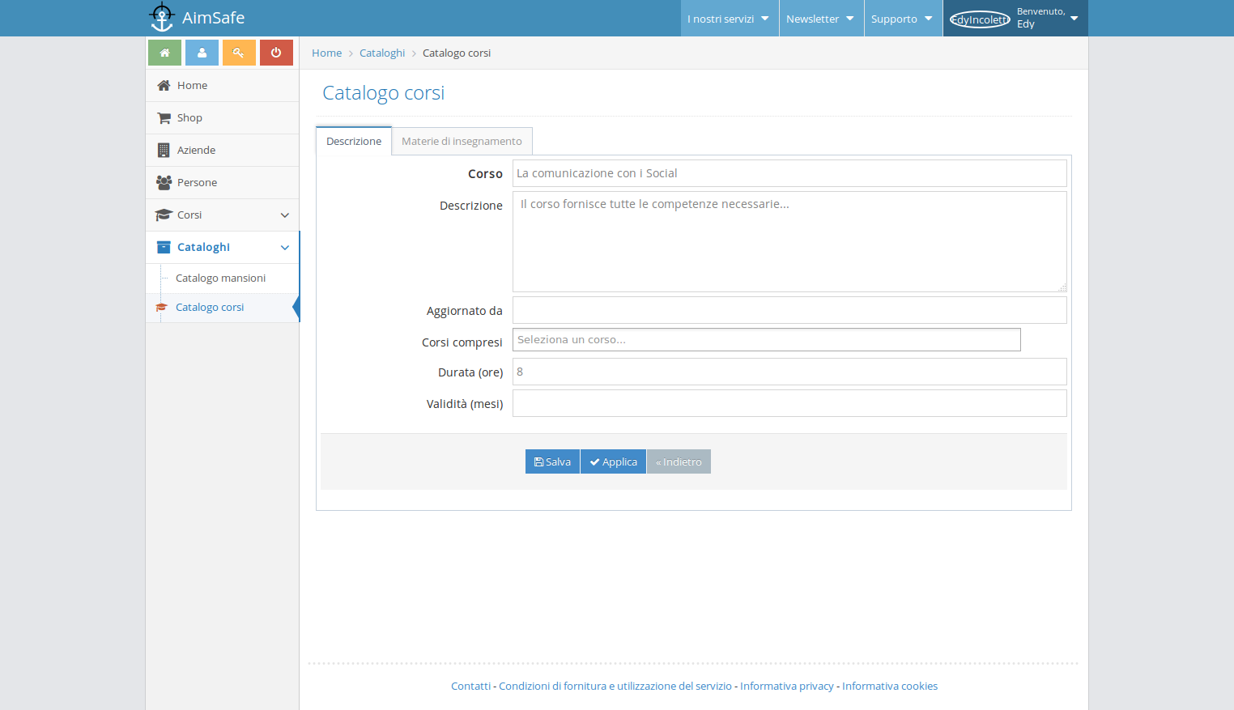Image resolution: width=1234 pixels, height=710 pixels.
Task: Open the Corsi compresi course selector
Action: click(766, 340)
